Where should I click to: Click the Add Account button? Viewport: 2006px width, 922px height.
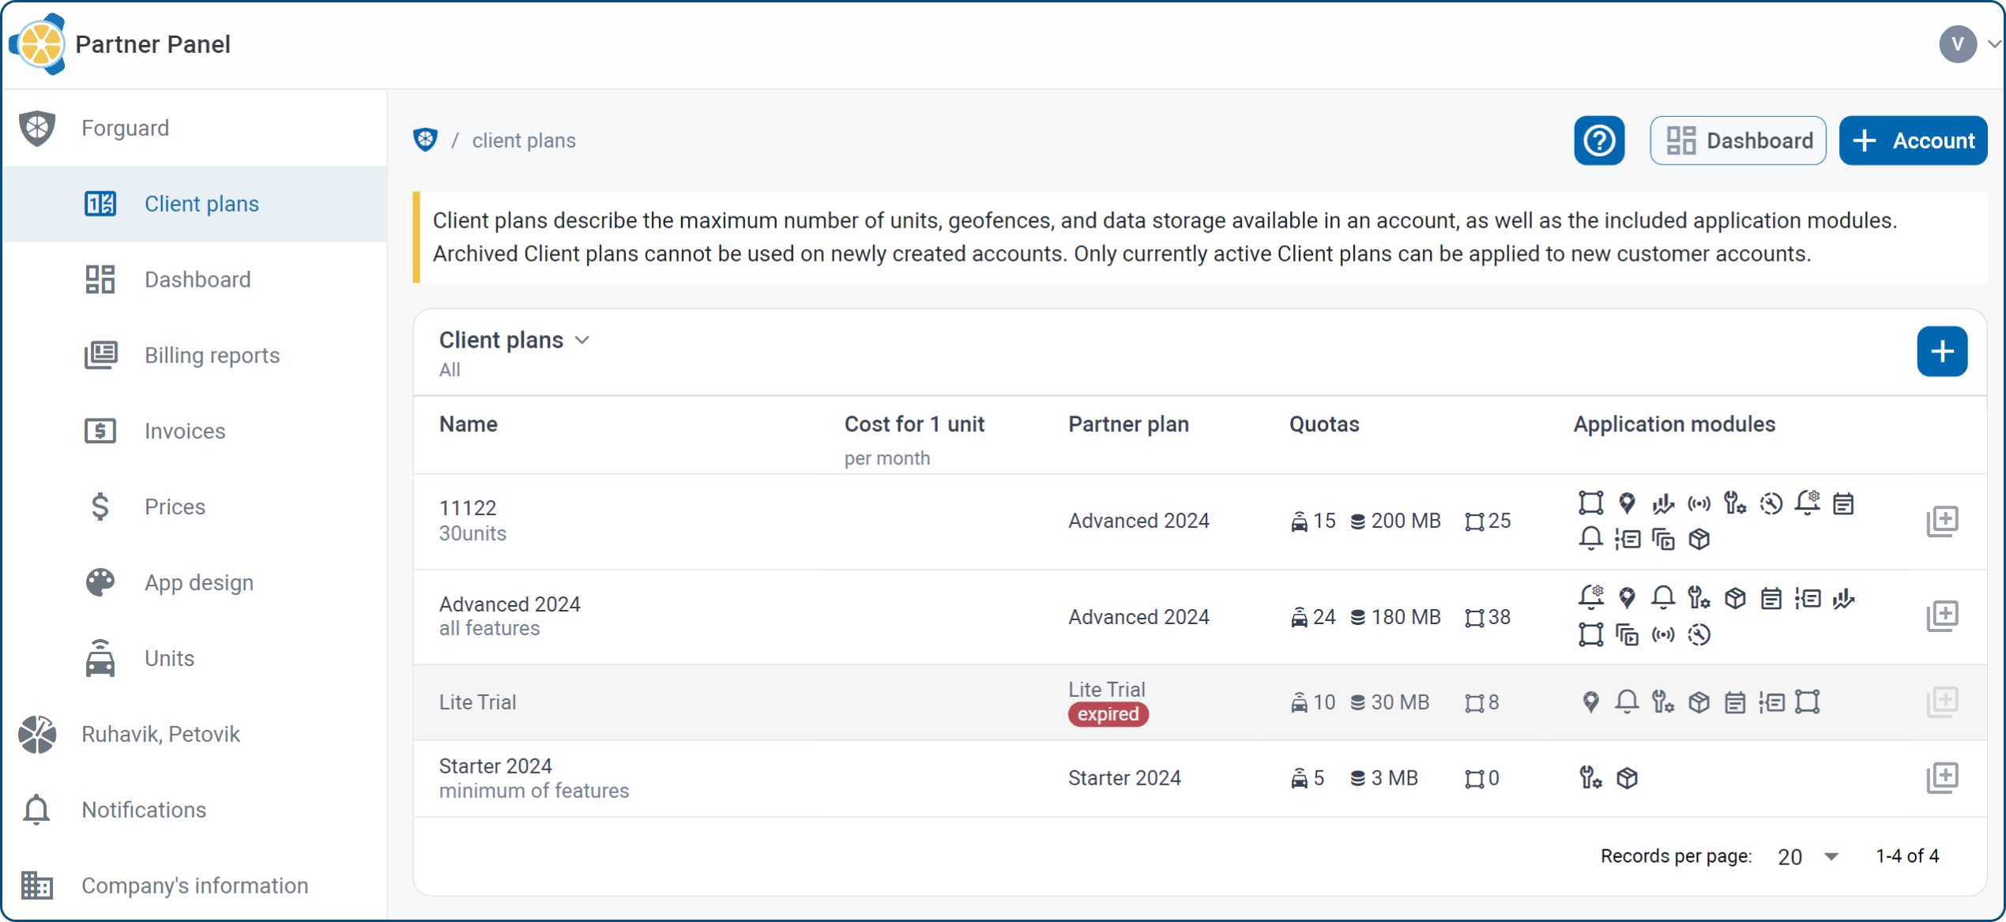[1913, 141]
